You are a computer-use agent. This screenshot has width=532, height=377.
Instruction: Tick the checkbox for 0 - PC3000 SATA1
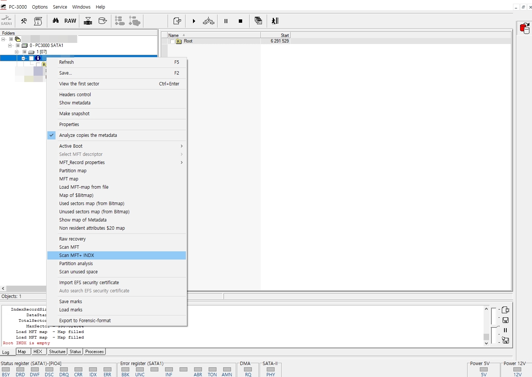[x=18, y=45]
